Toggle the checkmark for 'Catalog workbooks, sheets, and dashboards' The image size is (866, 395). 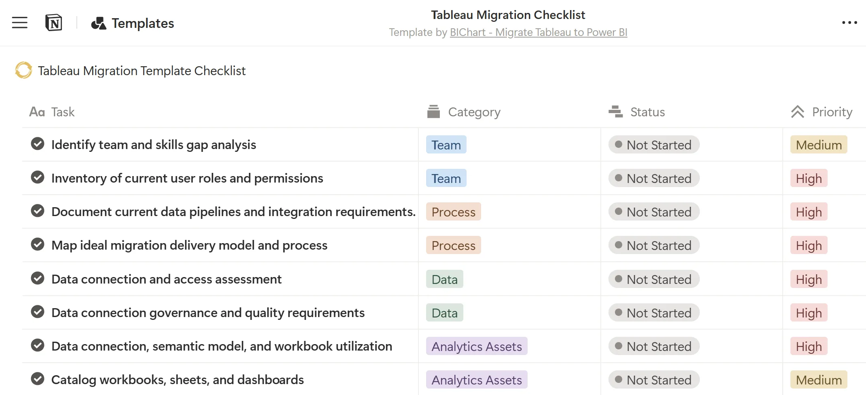pos(37,379)
